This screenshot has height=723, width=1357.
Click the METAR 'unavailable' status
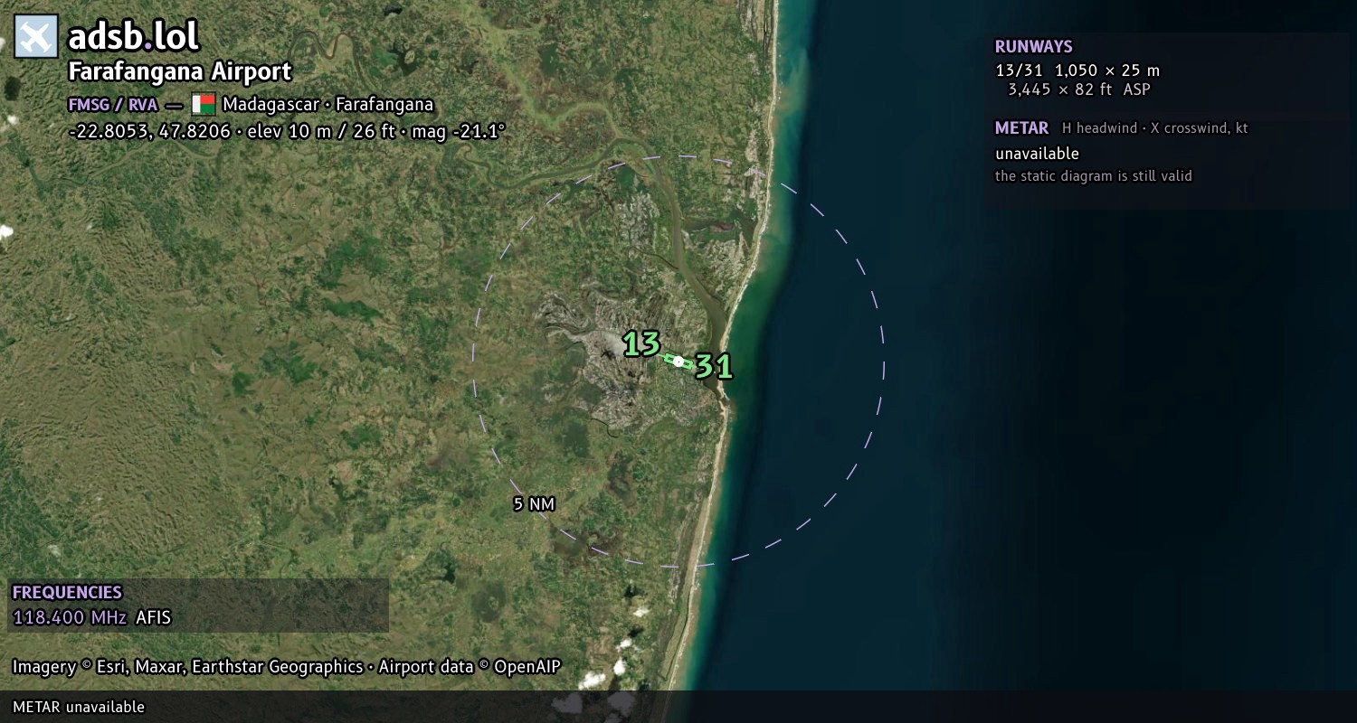[1037, 154]
